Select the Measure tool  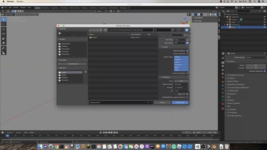tap(4, 53)
